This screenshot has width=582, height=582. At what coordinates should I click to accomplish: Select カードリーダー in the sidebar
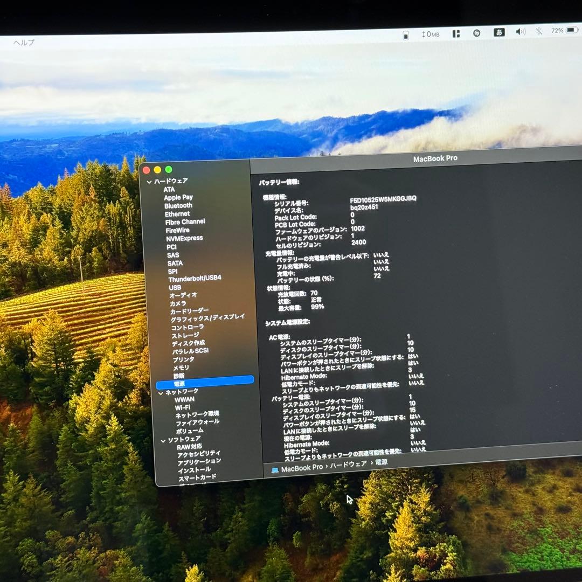pyautogui.click(x=189, y=311)
